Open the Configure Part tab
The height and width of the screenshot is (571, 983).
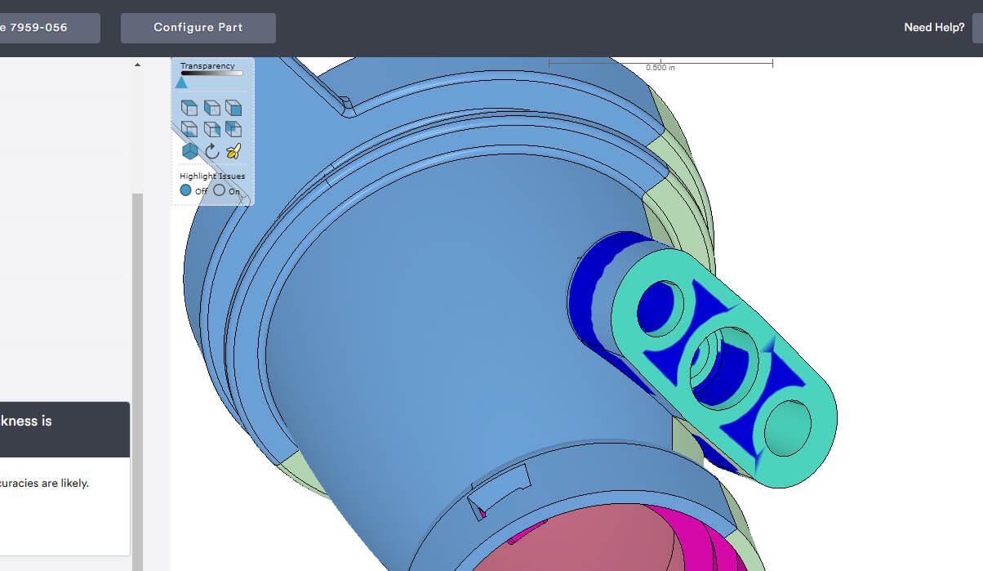198,27
